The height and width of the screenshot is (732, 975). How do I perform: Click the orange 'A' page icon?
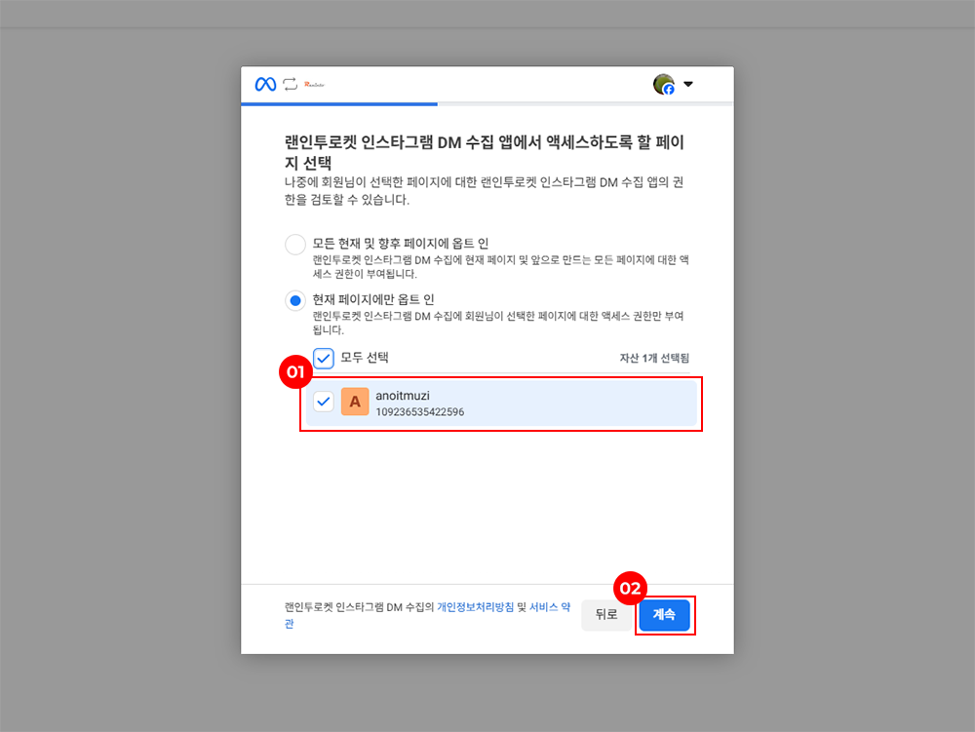point(355,402)
